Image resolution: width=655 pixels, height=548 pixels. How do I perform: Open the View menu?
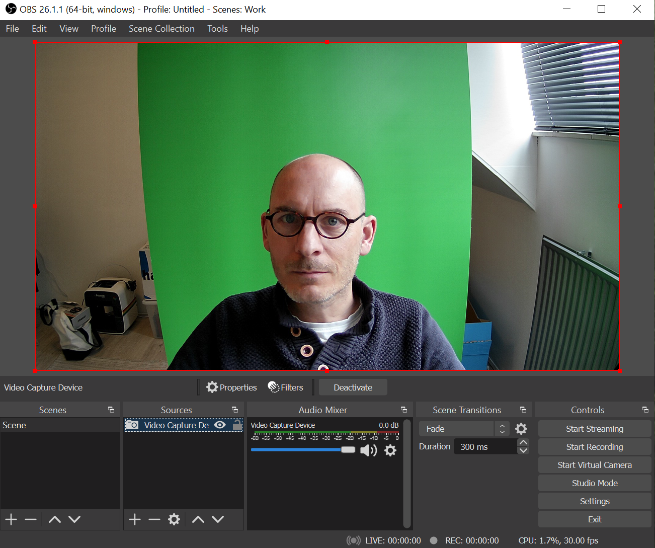click(69, 29)
